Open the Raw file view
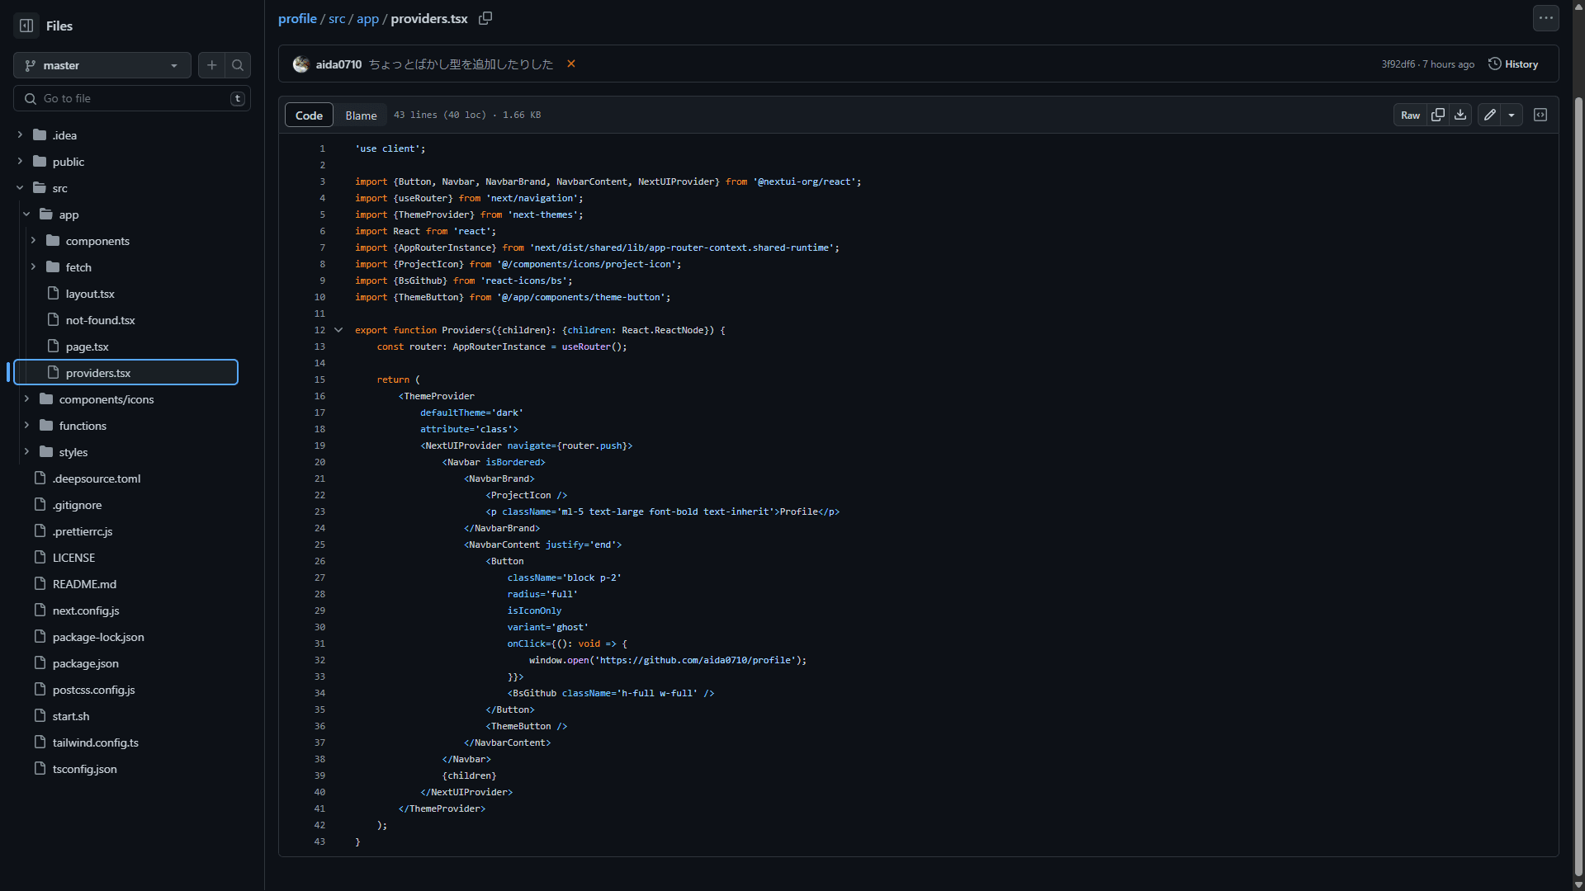Image resolution: width=1585 pixels, height=891 pixels. [x=1410, y=115]
